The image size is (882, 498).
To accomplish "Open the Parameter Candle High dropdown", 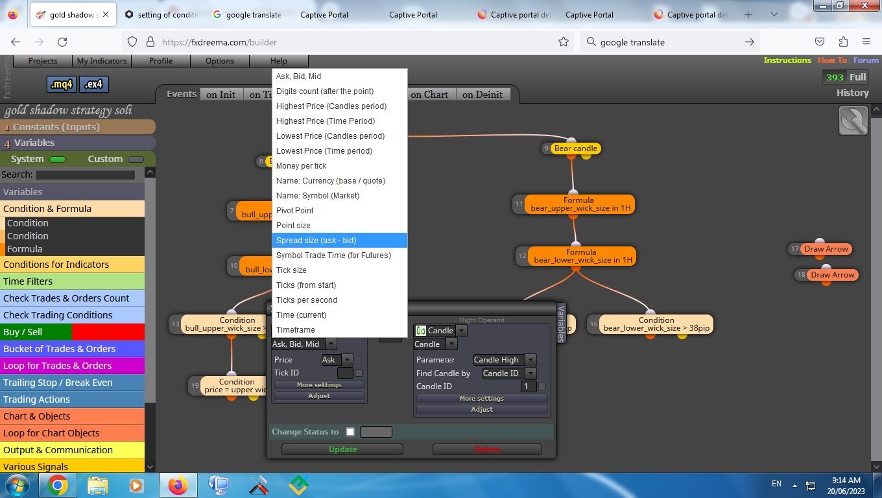I will pyautogui.click(x=505, y=360).
